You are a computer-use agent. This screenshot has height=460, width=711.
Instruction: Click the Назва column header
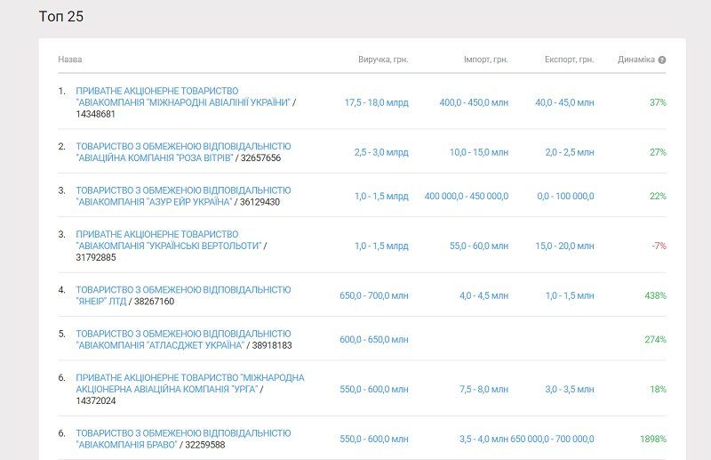[x=70, y=60]
